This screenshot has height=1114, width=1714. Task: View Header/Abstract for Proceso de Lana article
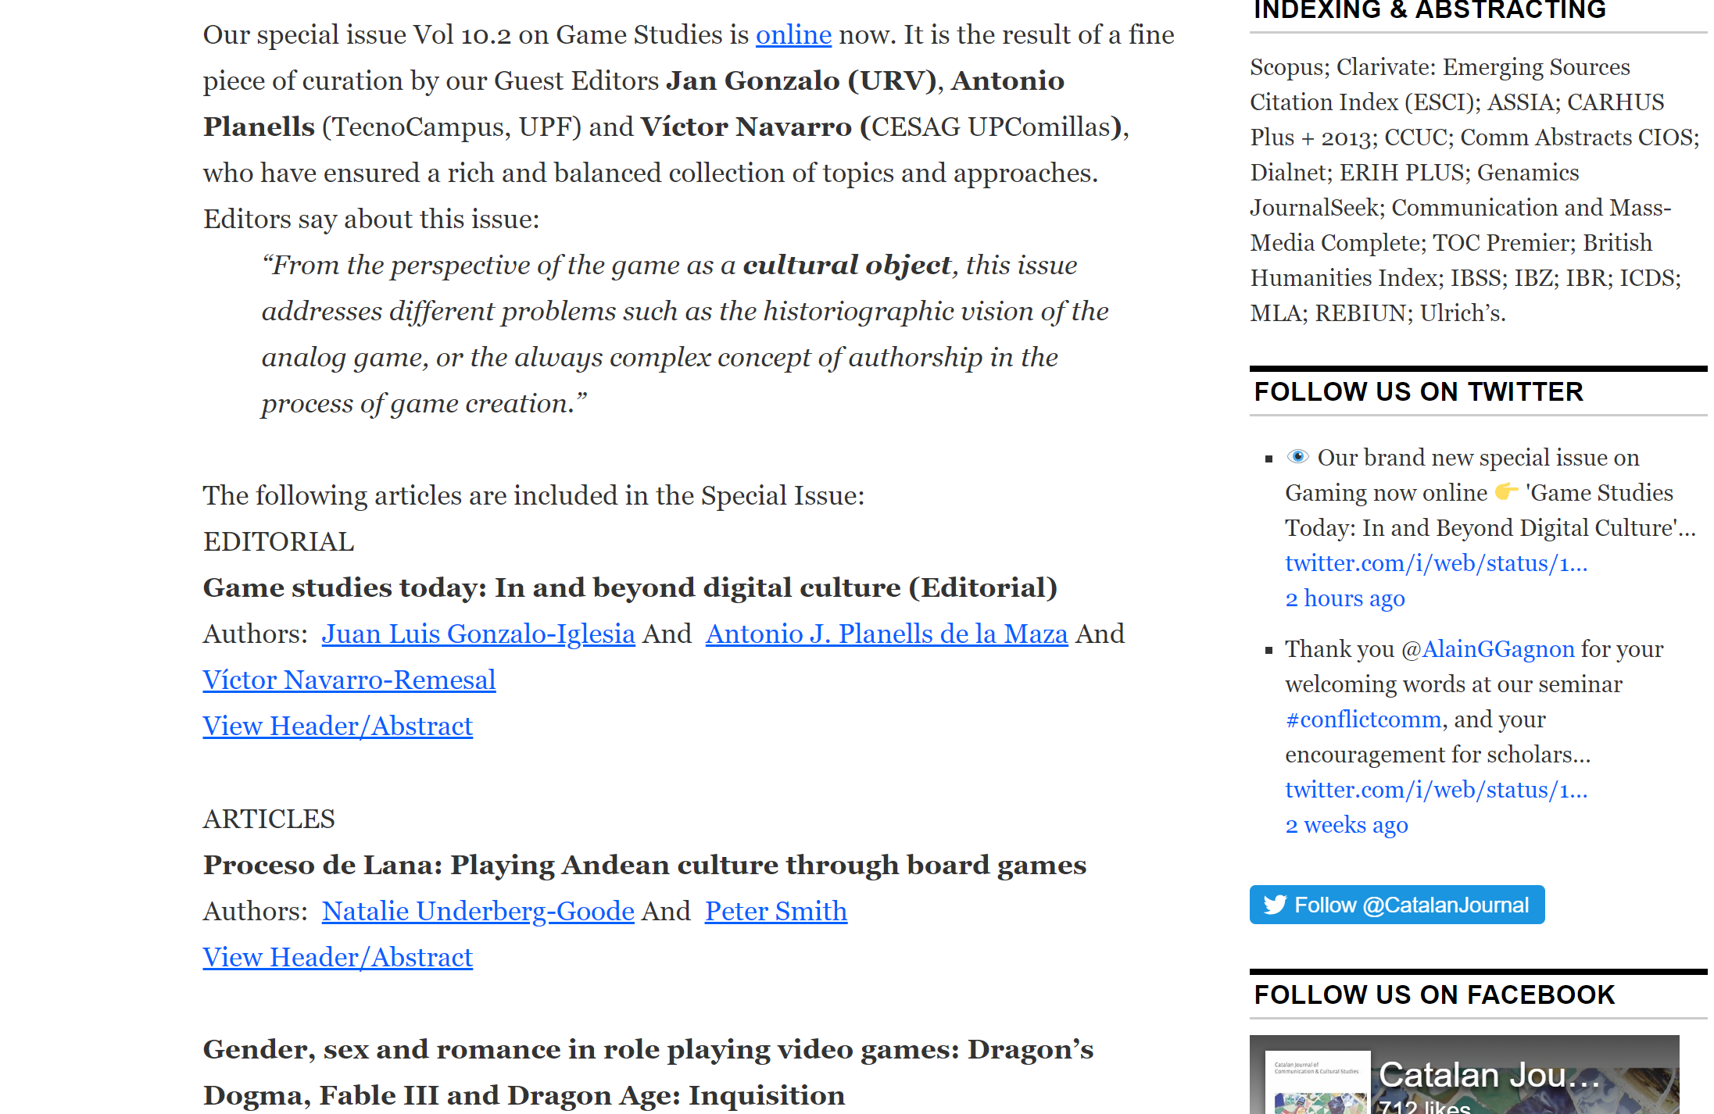click(337, 957)
